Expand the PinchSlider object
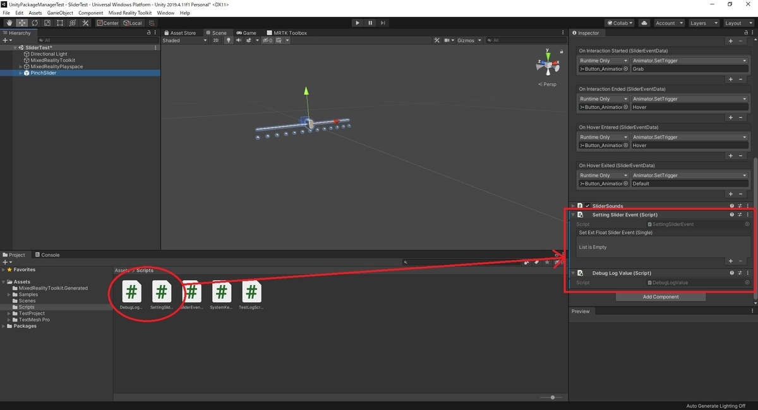The height and width of the screenshot is (410, 758). (21, 73)
